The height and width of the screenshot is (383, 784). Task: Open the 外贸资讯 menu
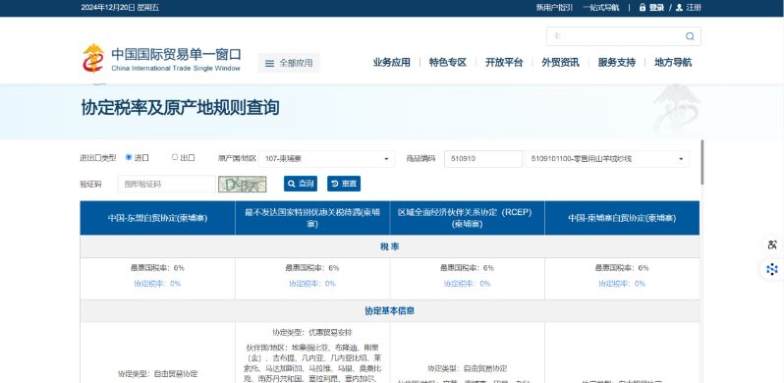pyautogui.click(x=561, y=63)
